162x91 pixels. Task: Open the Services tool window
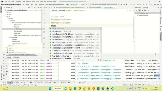[x=56, y=83]
